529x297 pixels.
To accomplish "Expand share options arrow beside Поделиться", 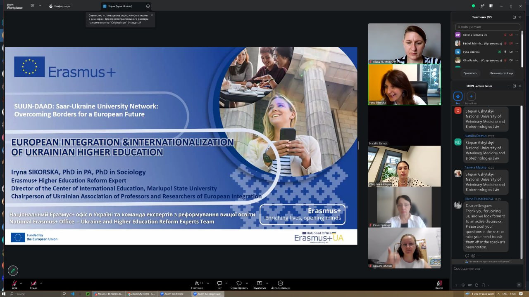I will click(267, 283).
